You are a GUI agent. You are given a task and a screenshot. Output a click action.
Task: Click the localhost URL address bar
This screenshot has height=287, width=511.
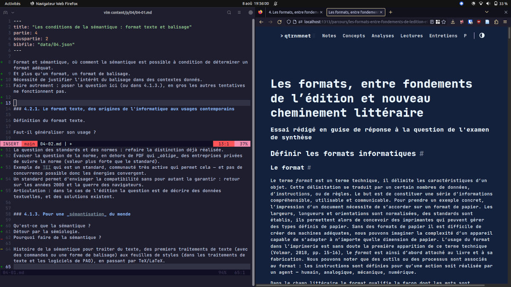[362, 22]
